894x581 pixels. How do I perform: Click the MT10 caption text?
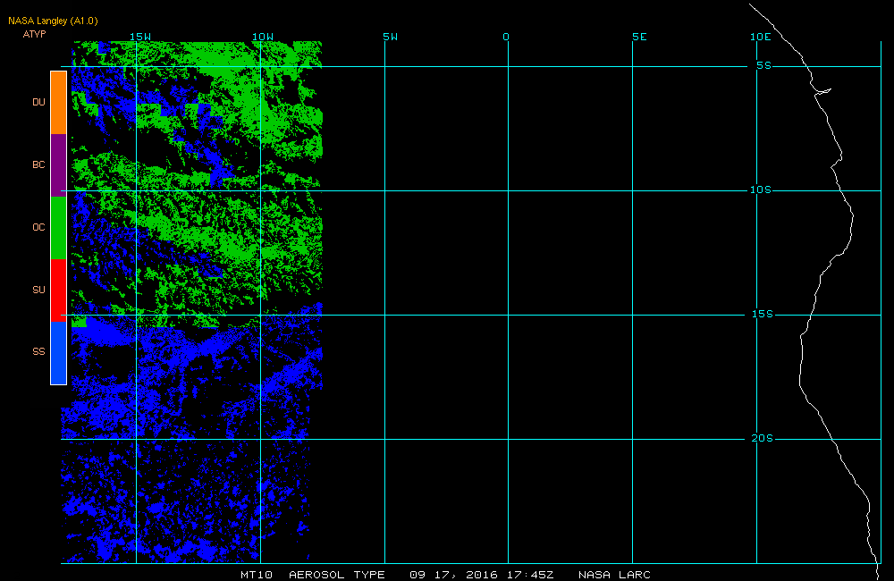coord(257,575)
